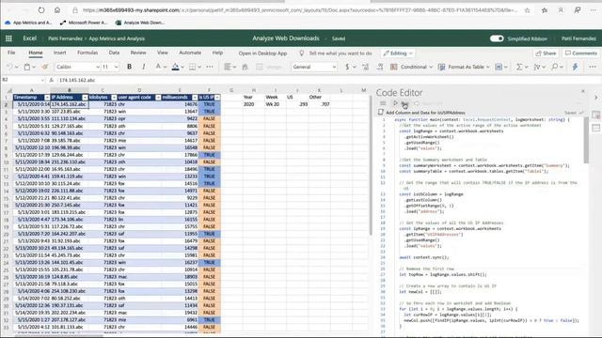Open the Analyze Web Down... bookmark

tap(140, 23)
